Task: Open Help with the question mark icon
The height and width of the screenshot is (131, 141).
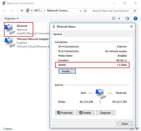Action: 135,18
